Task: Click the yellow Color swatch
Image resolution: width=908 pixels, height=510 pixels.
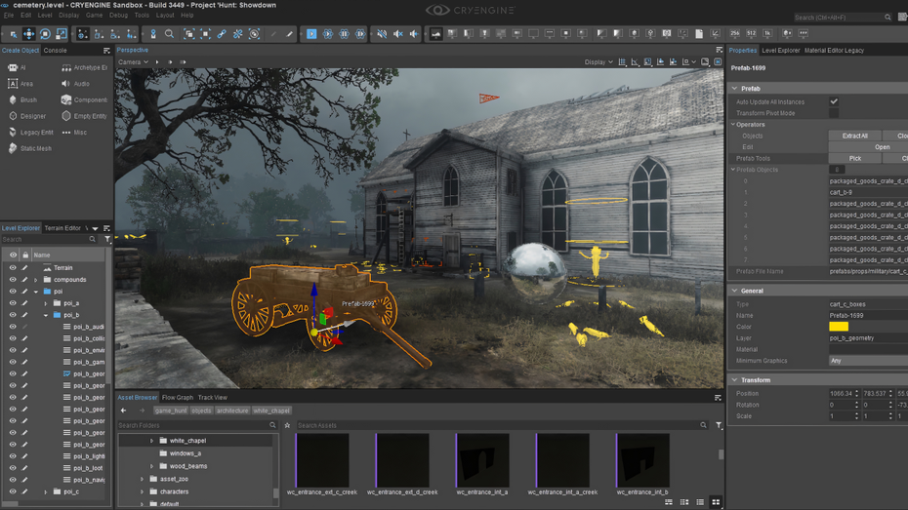Action: [839, 327]
